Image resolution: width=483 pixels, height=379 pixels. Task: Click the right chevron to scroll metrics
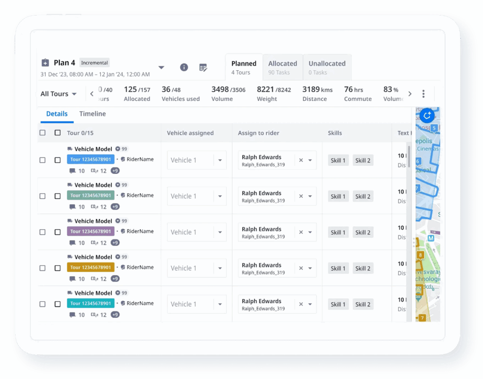[x=409, y=94]
